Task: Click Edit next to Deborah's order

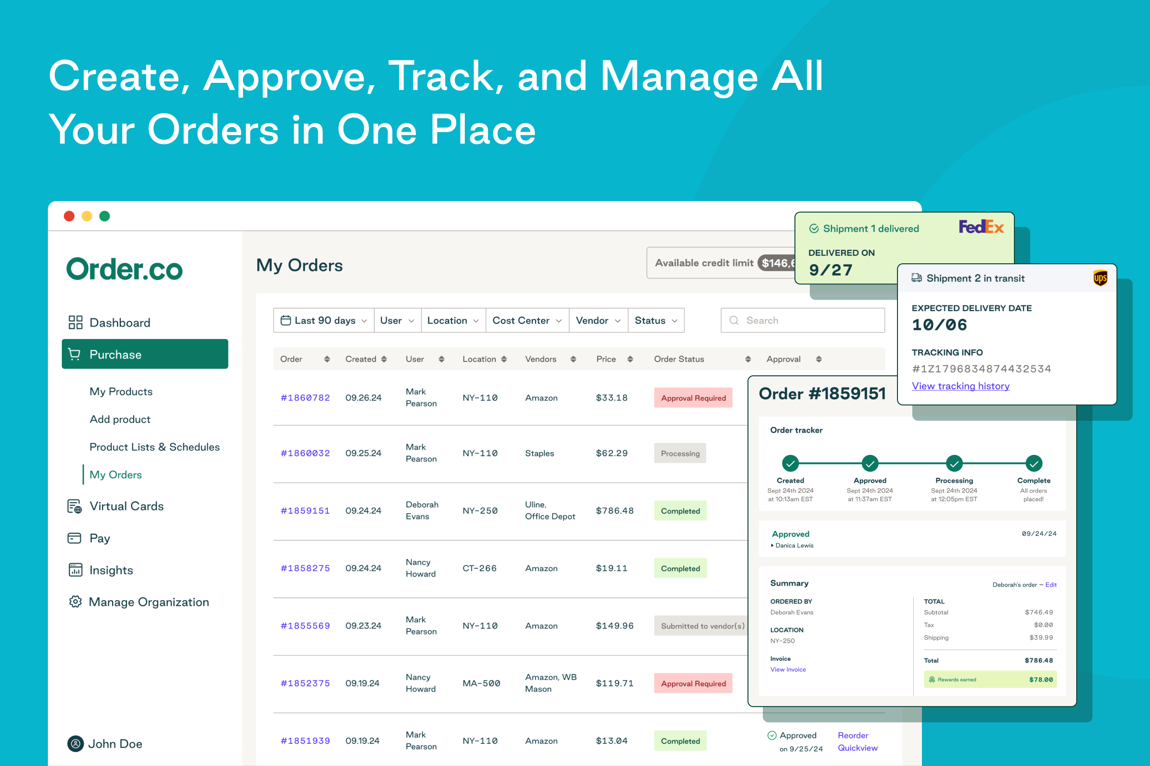Action: (x=1051, y=585)
